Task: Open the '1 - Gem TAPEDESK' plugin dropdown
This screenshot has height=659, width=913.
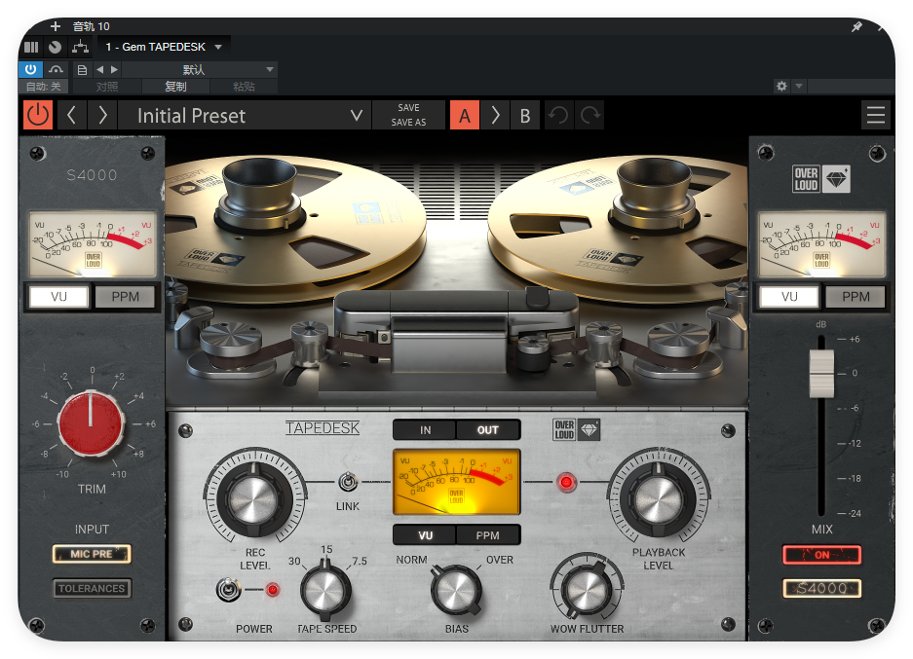Action: [165, 47]
